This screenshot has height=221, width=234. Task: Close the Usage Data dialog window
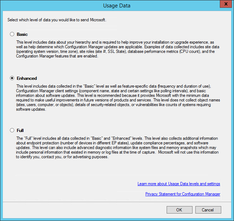(x=226, y=4)
